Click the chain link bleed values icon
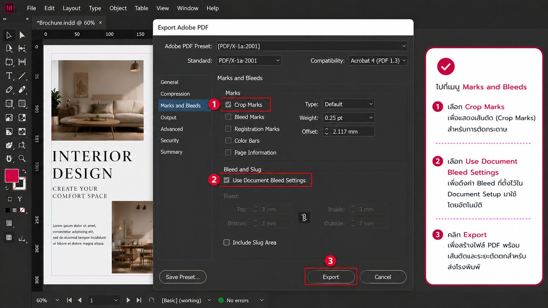548x308 pixels. (304, 217)
